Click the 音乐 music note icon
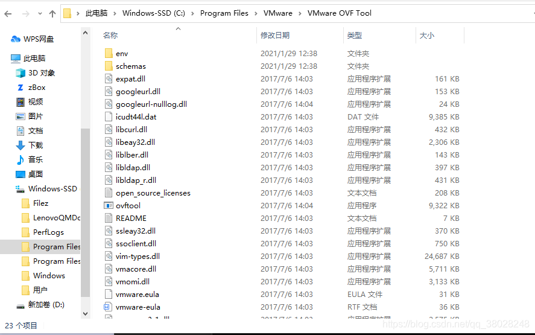The height and width of the screenshot is (335, 535). click(21, 159)
